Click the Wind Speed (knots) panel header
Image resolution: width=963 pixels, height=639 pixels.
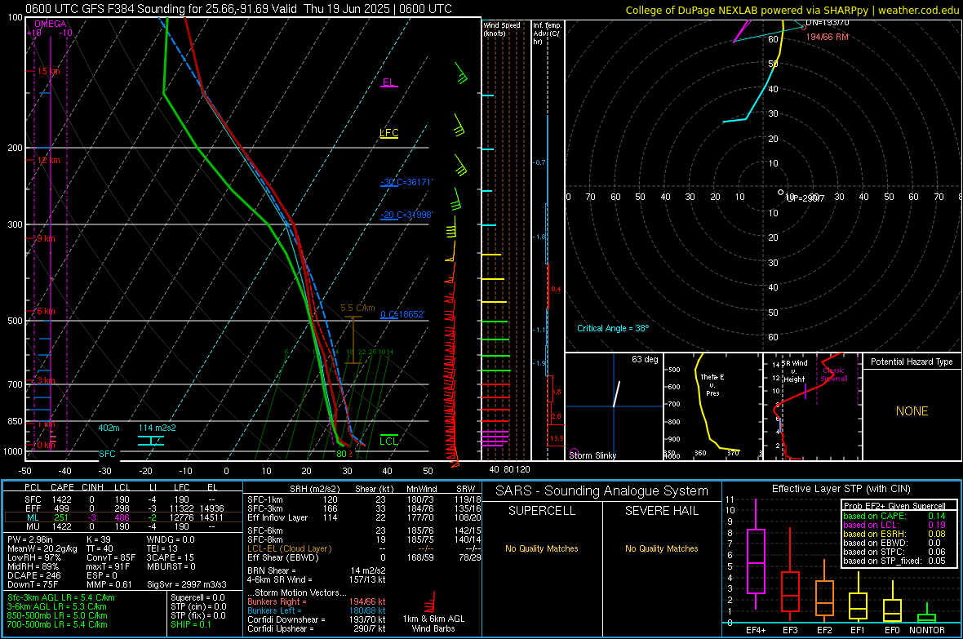pos(501,29)
